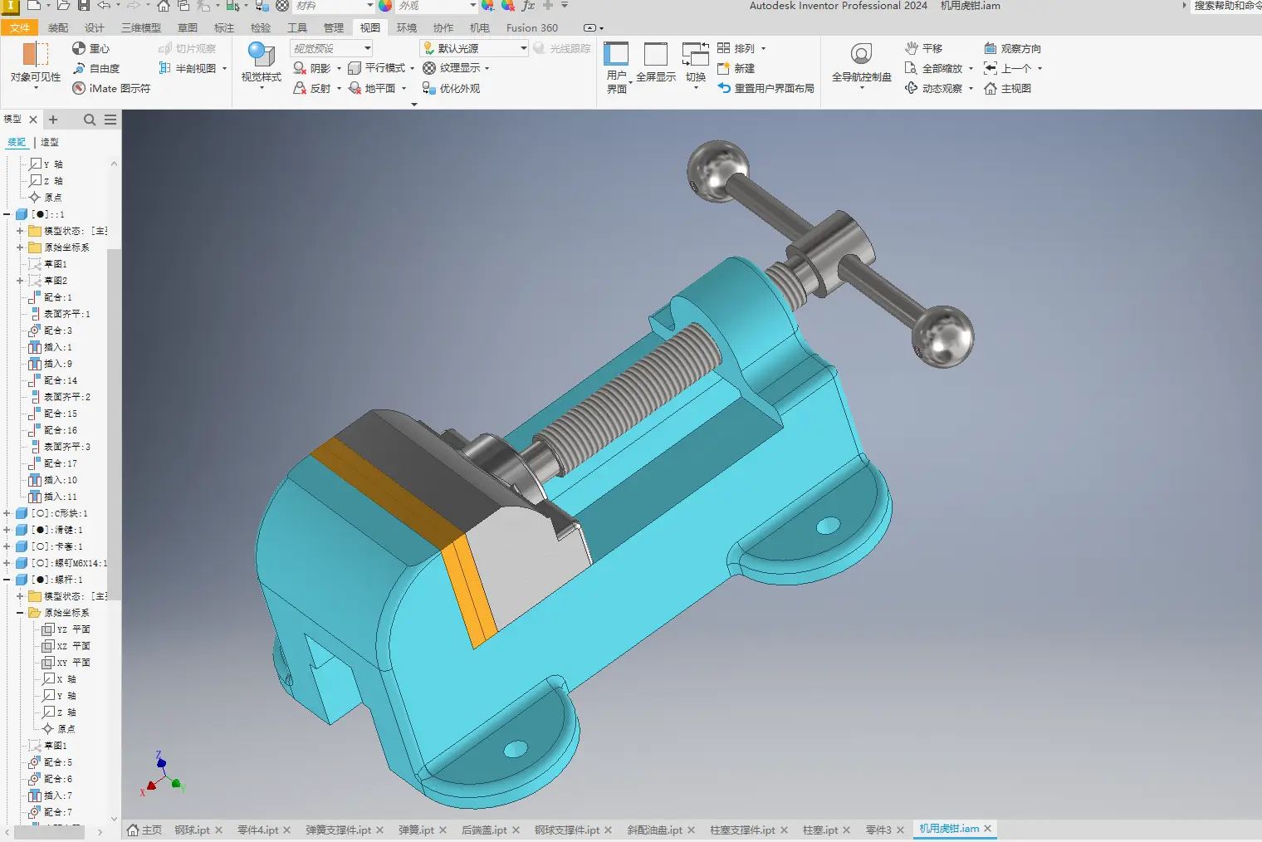Expand the C形块:1 tree node

[x=7, y=513]
